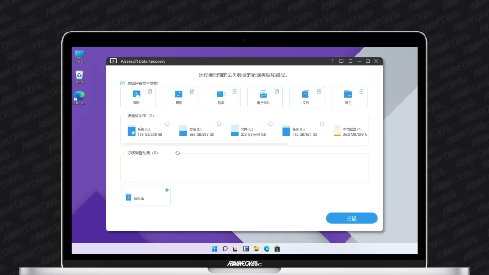
Task: Open the feedback chat icon in title bar
Action: [341, 61]
